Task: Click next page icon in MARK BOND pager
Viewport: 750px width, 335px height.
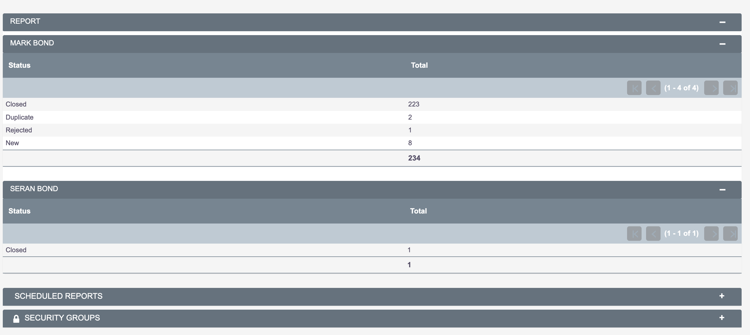Action: tap(711, 88)
